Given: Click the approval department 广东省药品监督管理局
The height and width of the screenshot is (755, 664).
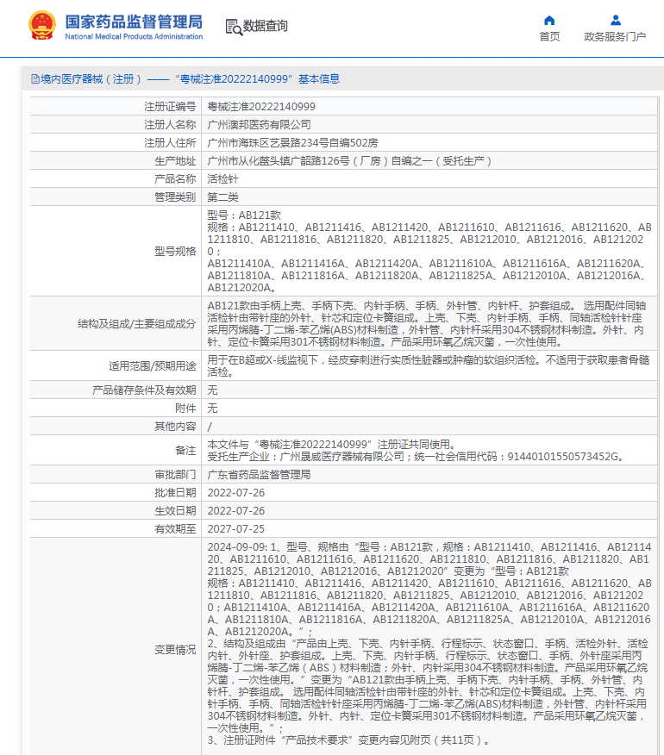Looking at the screenshot, I should pyautogui.click(x=260, y=475).
